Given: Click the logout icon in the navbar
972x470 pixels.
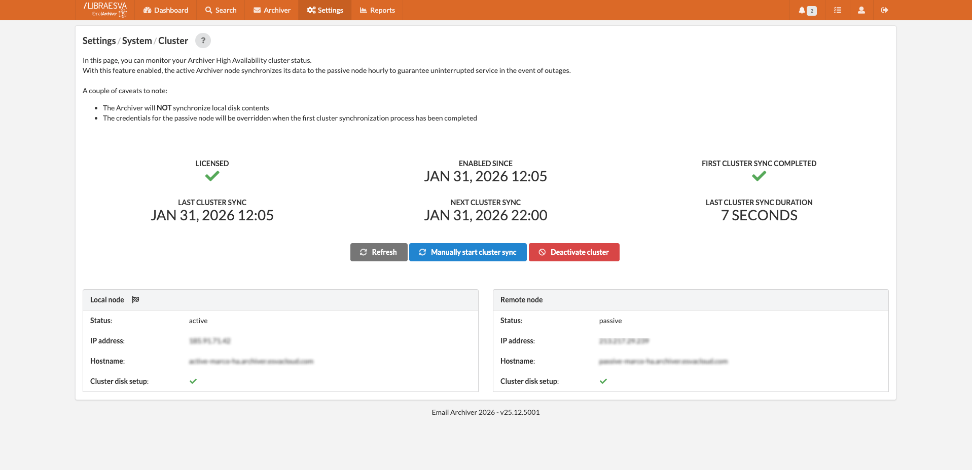Looking at the screenshot, I should [x=885, y=10].
